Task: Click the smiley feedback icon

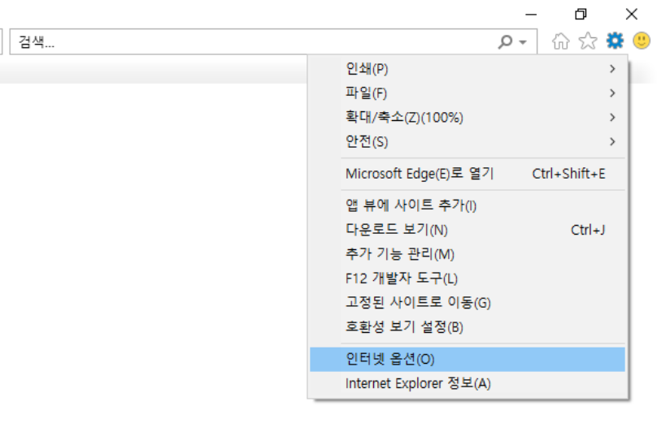Action: click(641, 41)
